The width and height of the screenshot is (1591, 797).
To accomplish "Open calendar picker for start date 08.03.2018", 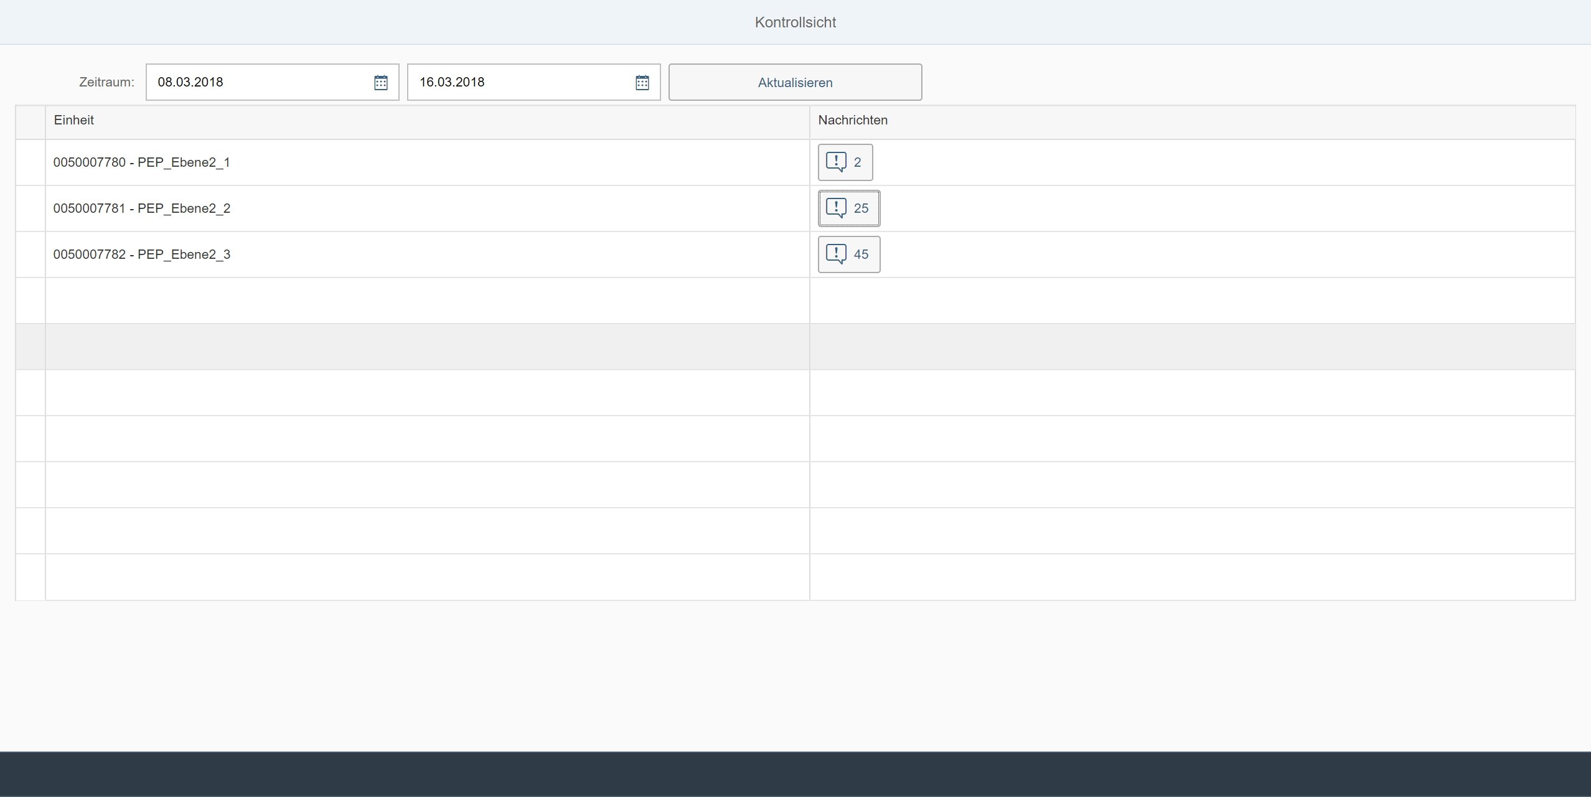I will tap(380, 82).
